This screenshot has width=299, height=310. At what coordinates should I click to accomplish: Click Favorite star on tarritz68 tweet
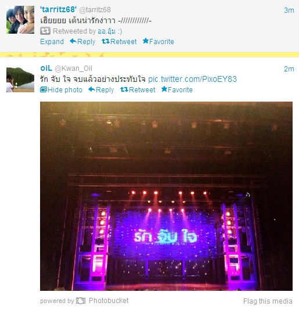tap(146, 41)
